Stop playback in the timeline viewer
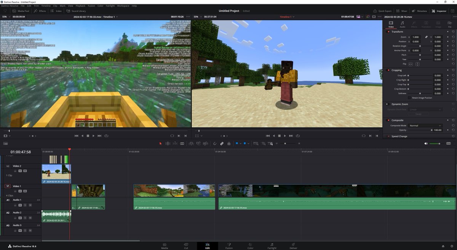 (279, 136)
